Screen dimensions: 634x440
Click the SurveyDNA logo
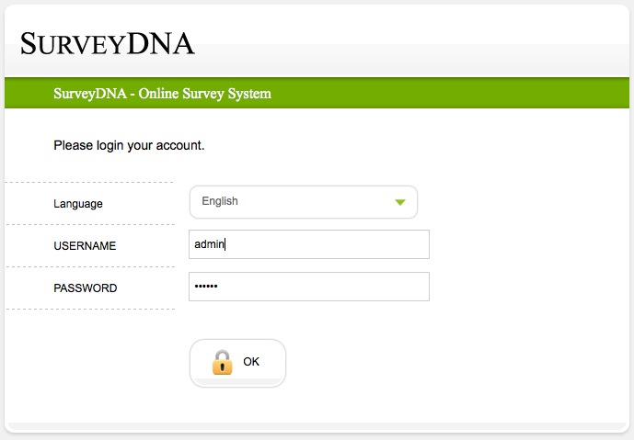point(108,43)
